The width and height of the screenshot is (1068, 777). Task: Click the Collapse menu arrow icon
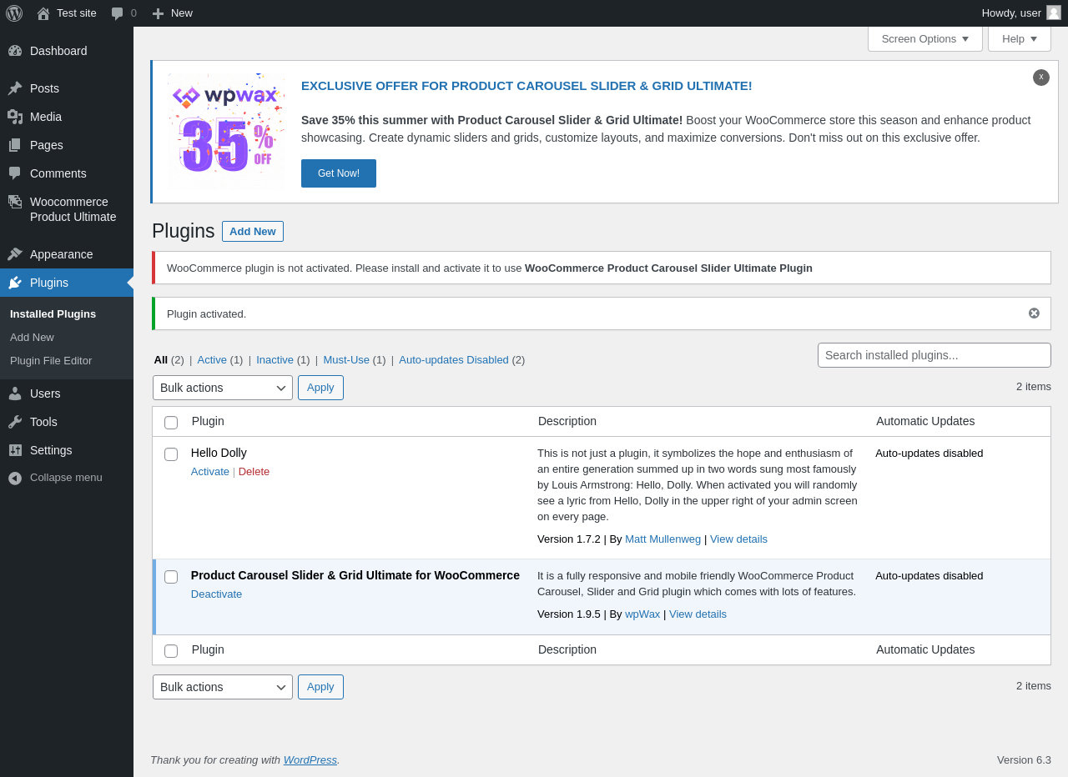tap(15, 478)
